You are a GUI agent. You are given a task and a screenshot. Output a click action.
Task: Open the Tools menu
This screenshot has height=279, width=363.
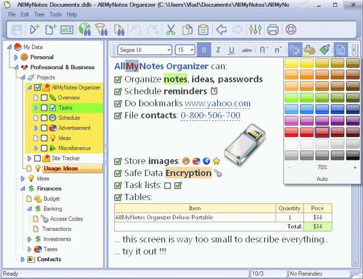pyautogui.click(x=56, y=14)
